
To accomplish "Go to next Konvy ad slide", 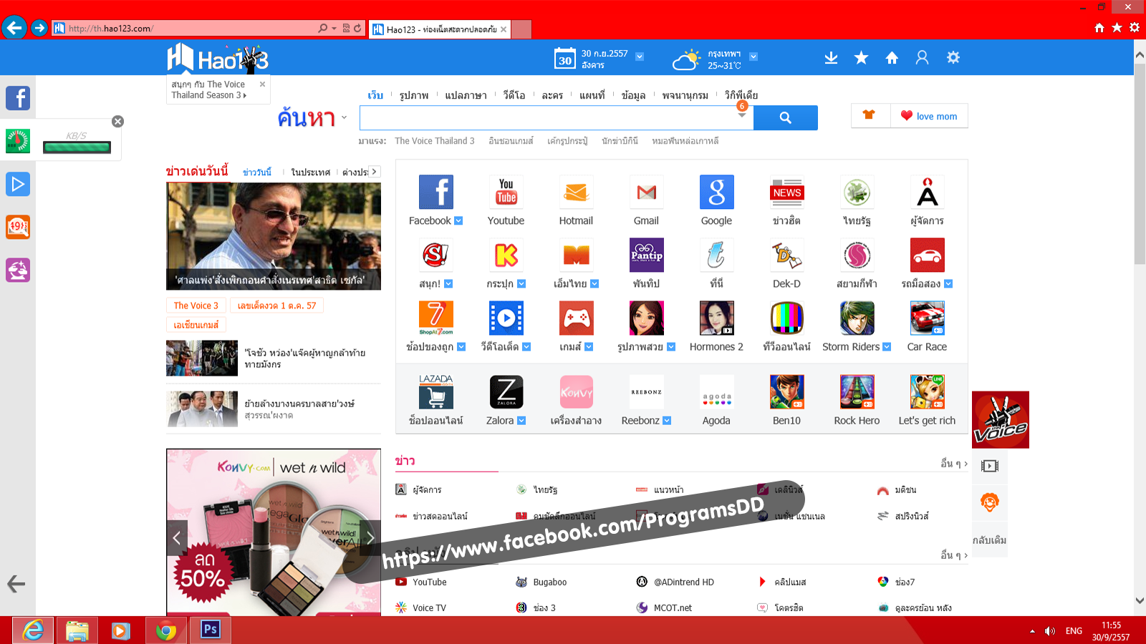I will (x=370, y=538).
